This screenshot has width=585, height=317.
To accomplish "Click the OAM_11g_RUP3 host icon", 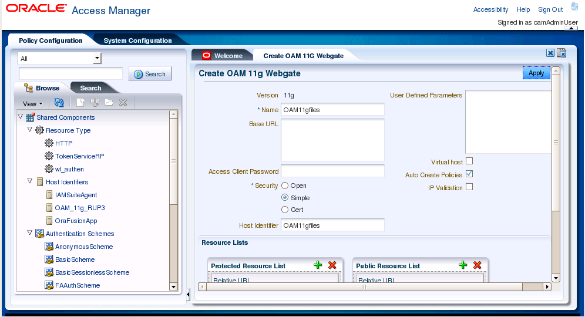I will pos(49,208).
